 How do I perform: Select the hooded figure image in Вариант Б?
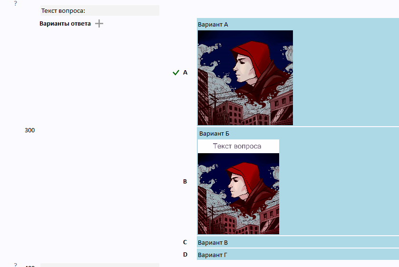pyautogui.click(x=238, y=193)
